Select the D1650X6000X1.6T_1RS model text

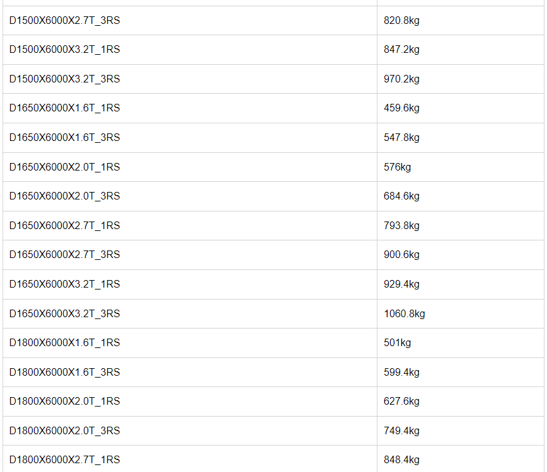(x=64, y=108)
